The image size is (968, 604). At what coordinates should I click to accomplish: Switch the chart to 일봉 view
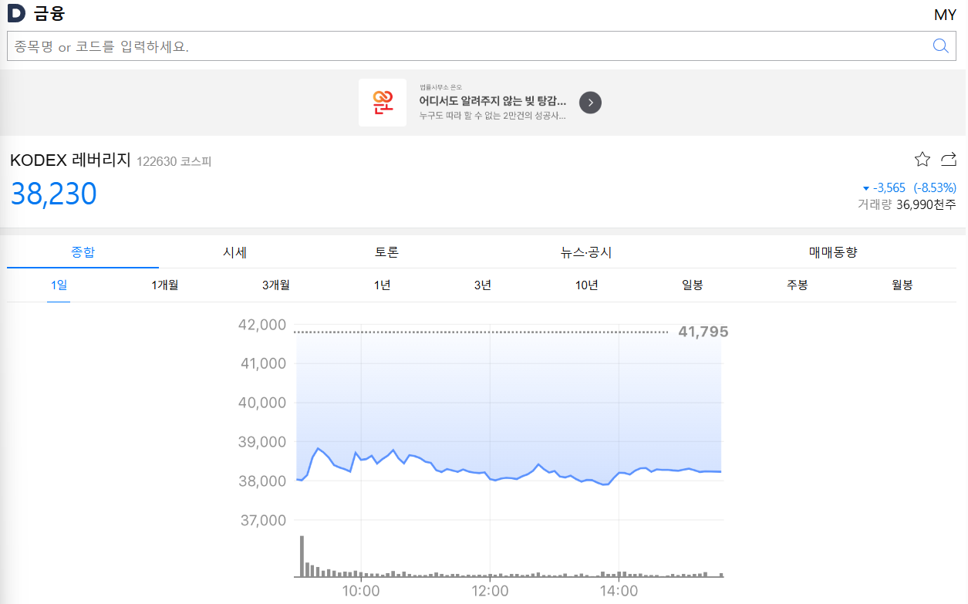point(693,285)
